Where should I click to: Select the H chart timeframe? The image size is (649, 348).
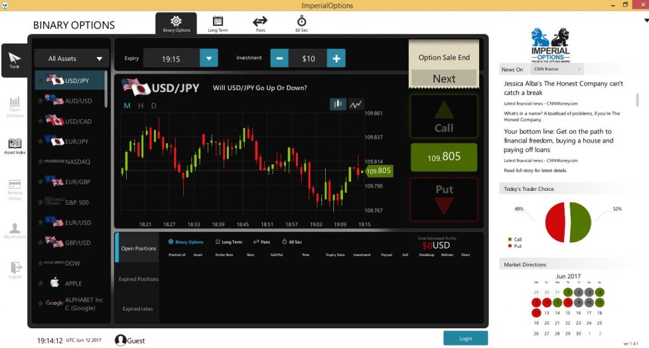pos(141,106)
